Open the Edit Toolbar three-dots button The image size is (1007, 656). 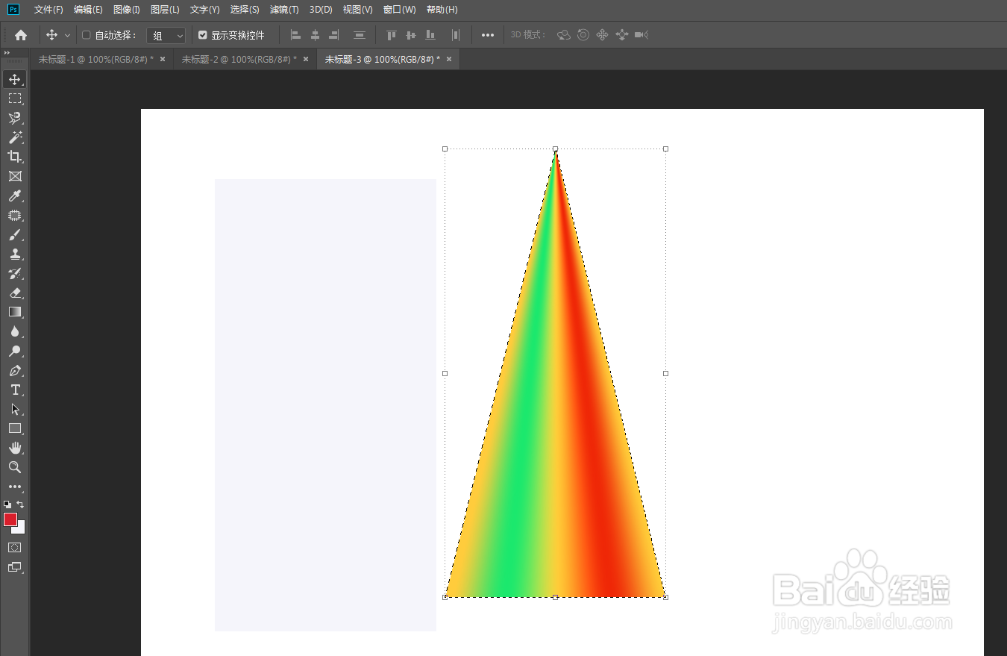pyautogui.click(x=15, y=487)
